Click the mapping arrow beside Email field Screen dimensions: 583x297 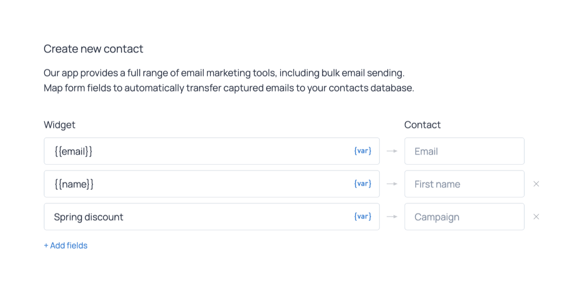point(392,151)
